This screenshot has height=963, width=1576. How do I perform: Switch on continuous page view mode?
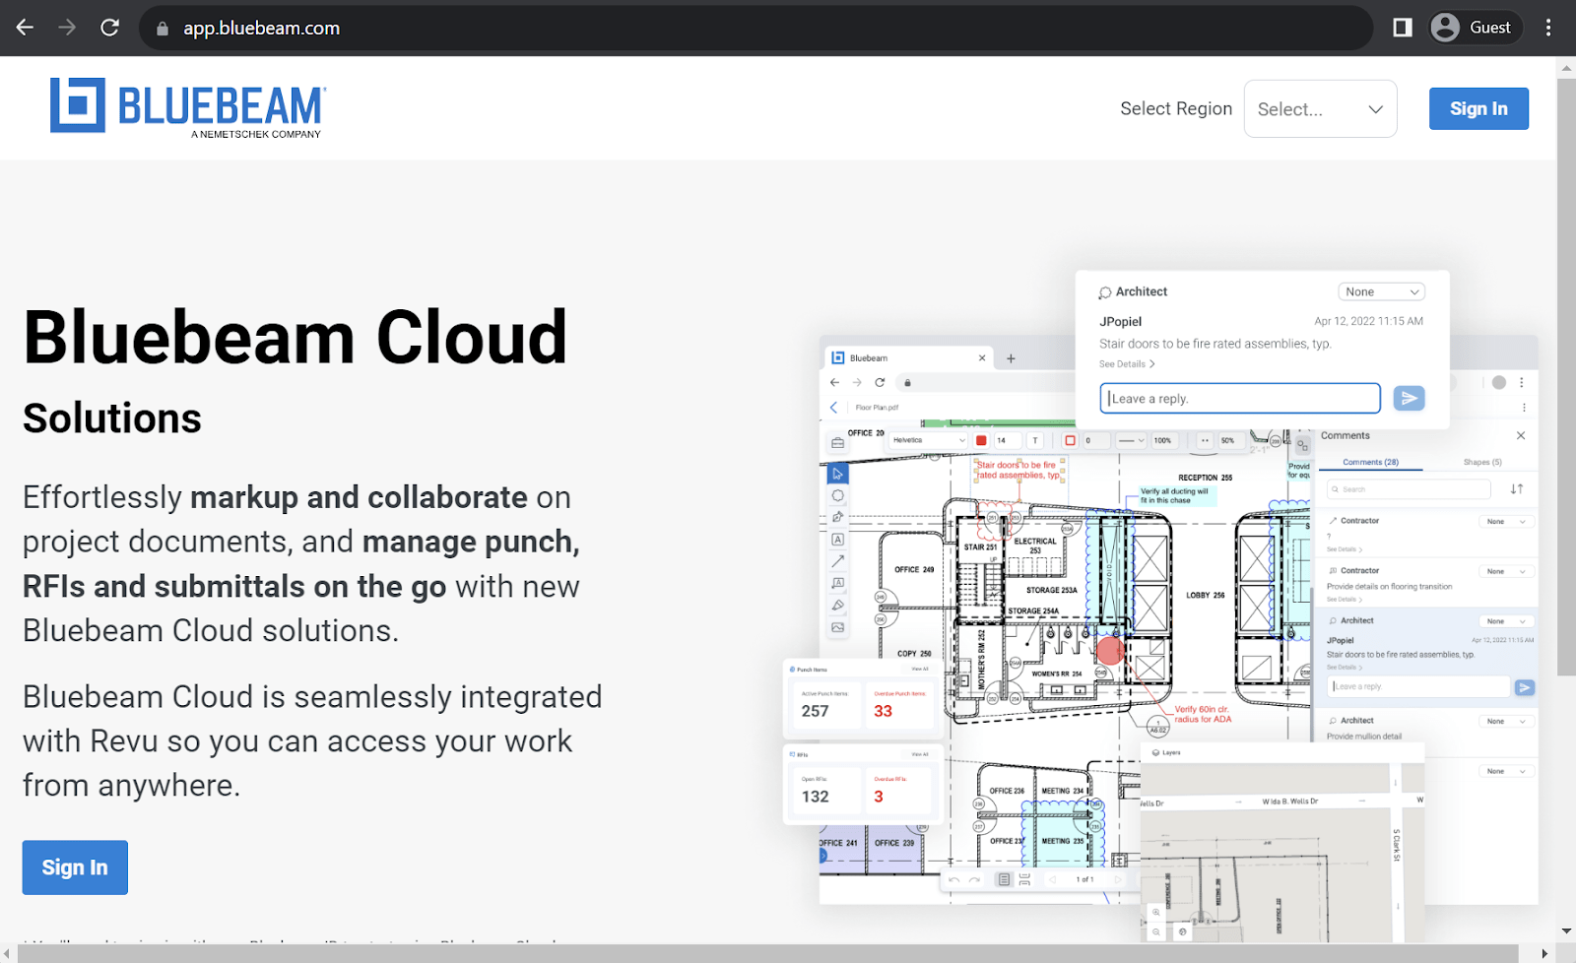coord(1026,880)
